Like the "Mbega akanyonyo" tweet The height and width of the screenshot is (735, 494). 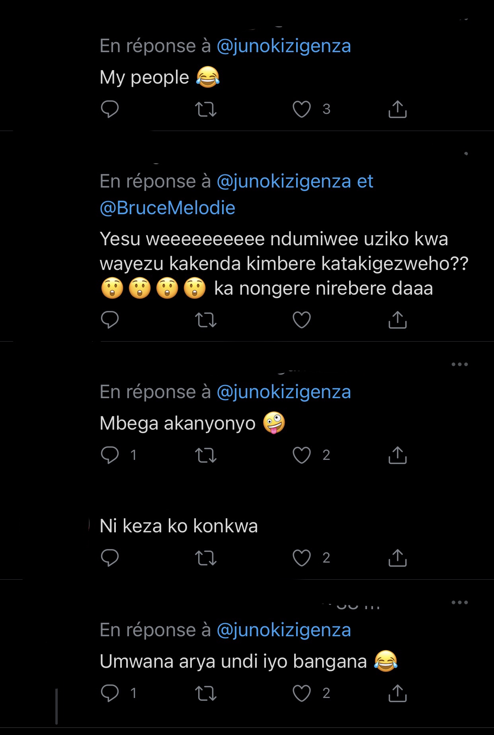[301, 455]
